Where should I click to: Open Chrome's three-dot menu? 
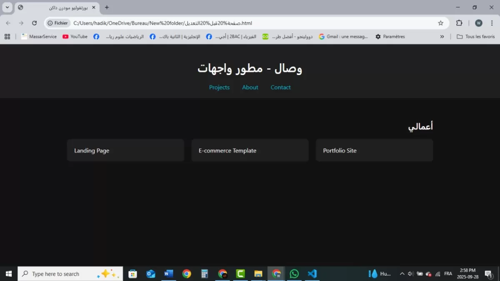492,23
